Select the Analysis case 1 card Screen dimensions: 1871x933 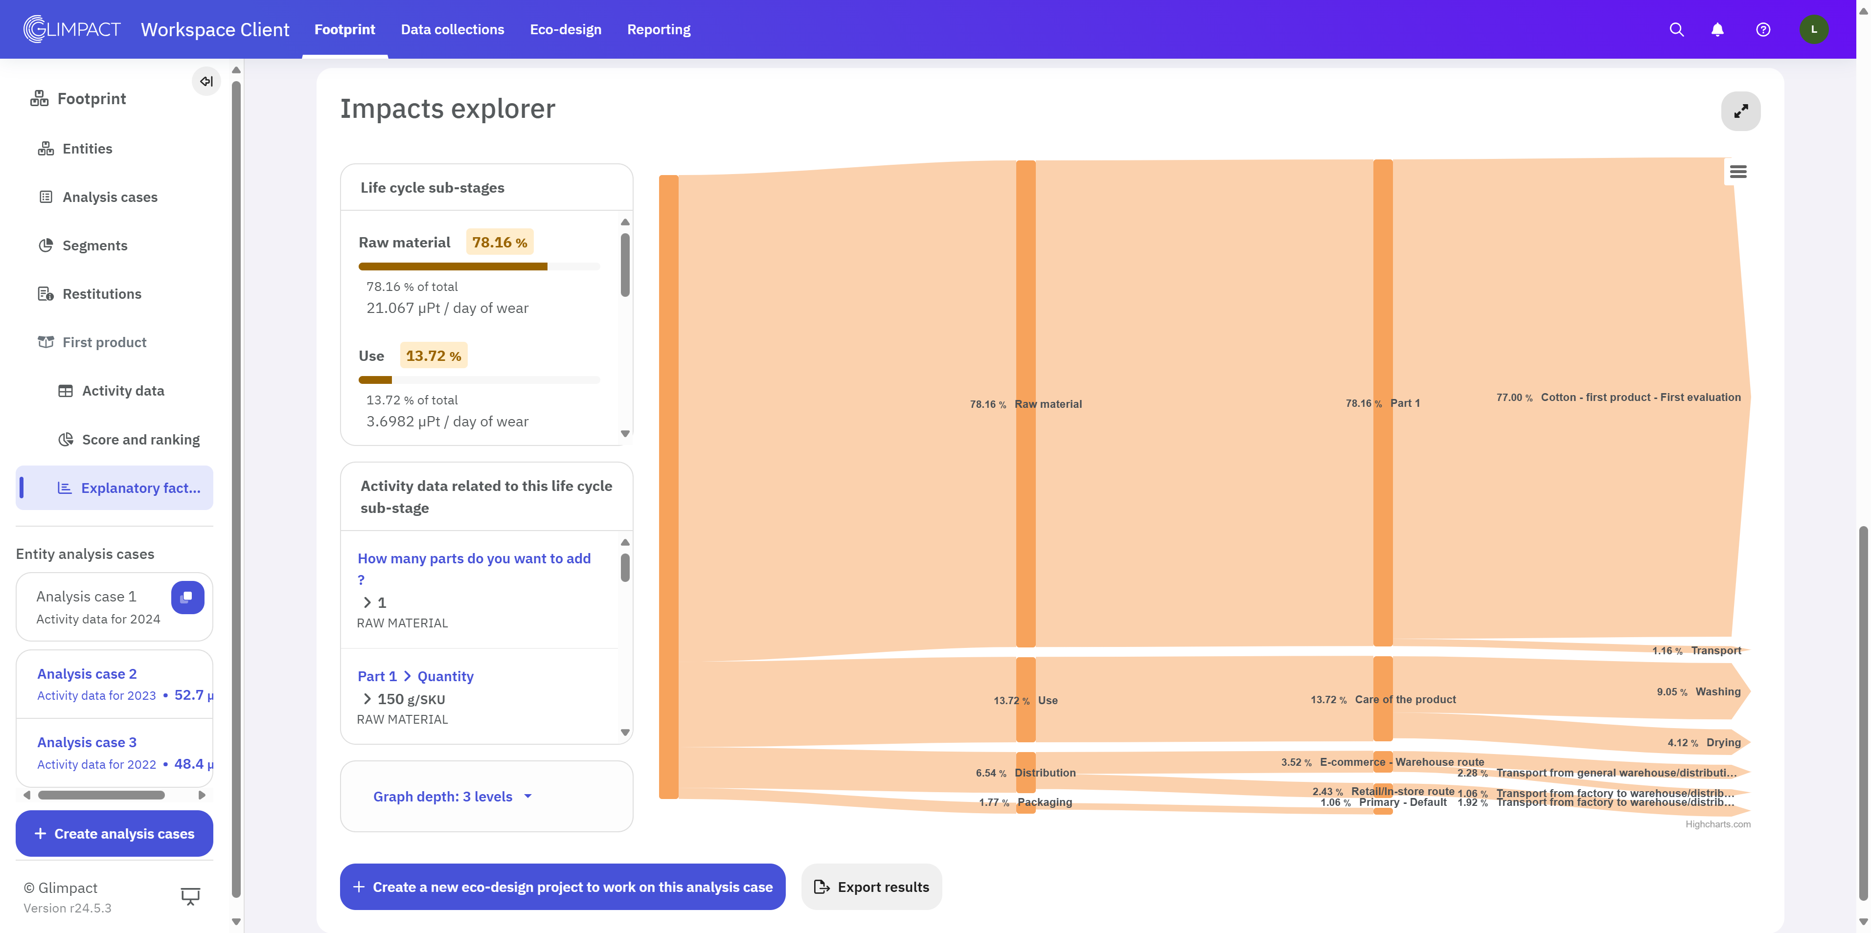click(x=114, y=606)
